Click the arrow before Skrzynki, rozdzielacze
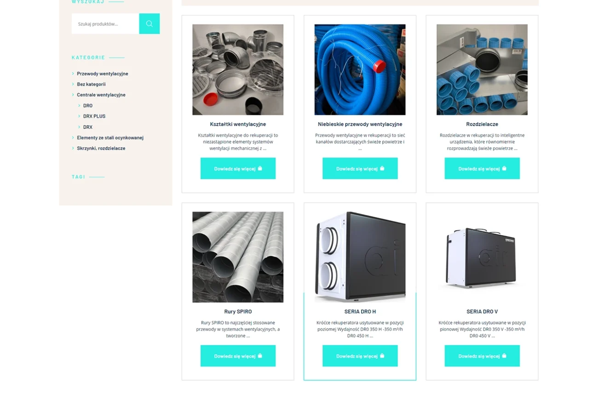The image size is (598, 398). [73, 148]
